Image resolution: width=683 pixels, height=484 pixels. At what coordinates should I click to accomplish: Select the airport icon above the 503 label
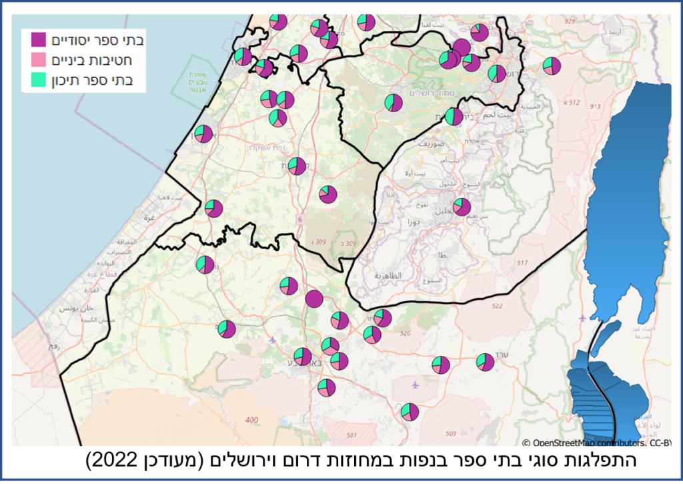point(416,385)
